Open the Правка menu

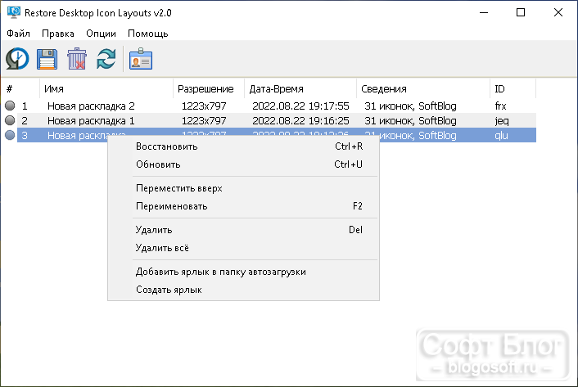58,34
